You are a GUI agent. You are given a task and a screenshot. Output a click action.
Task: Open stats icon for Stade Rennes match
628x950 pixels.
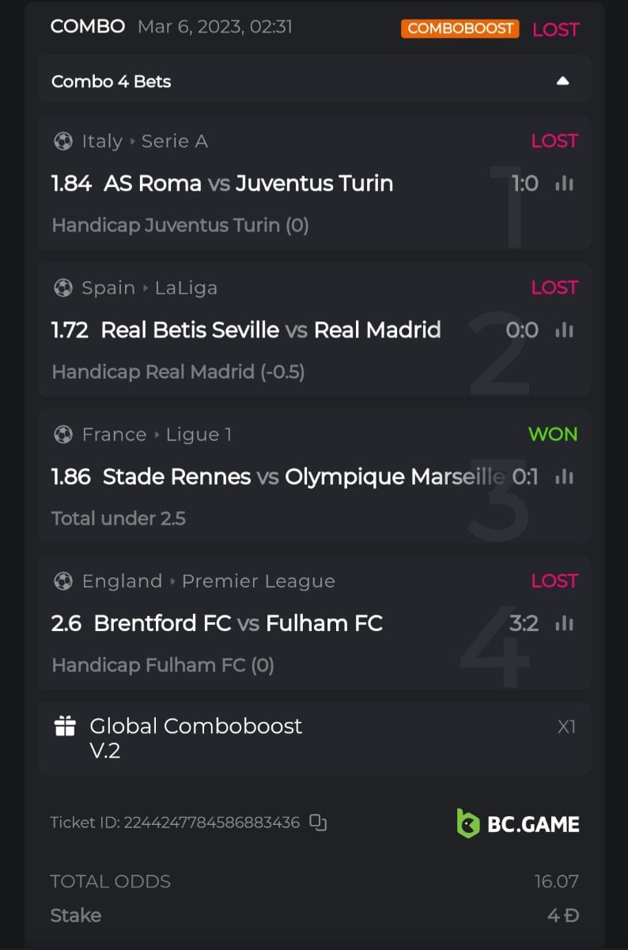coord(564,477)
